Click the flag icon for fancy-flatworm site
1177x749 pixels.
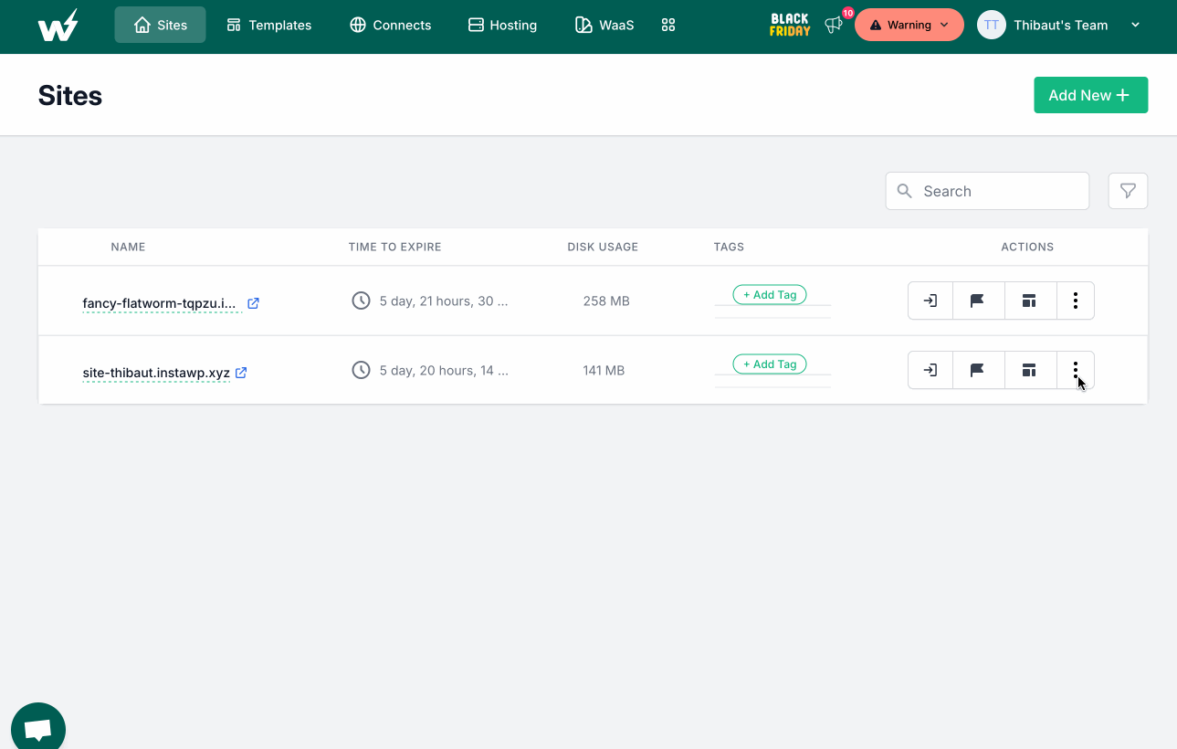click(x=977, y=301)
